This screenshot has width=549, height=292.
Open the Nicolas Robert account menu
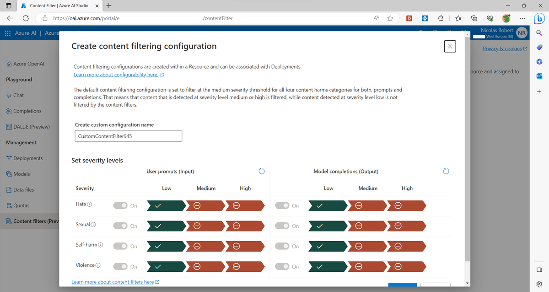pyautogui.click(x=521, y=32)
